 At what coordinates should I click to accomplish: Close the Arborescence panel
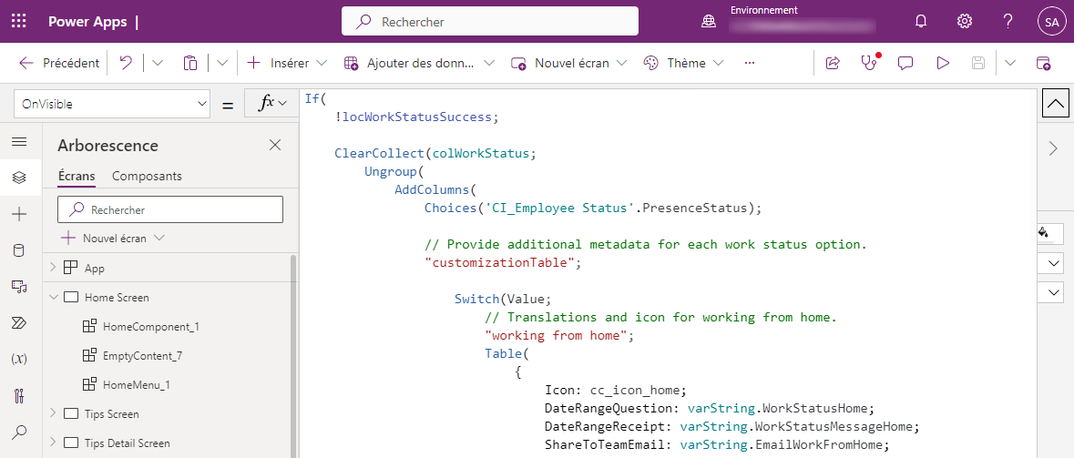pos(275,145)
